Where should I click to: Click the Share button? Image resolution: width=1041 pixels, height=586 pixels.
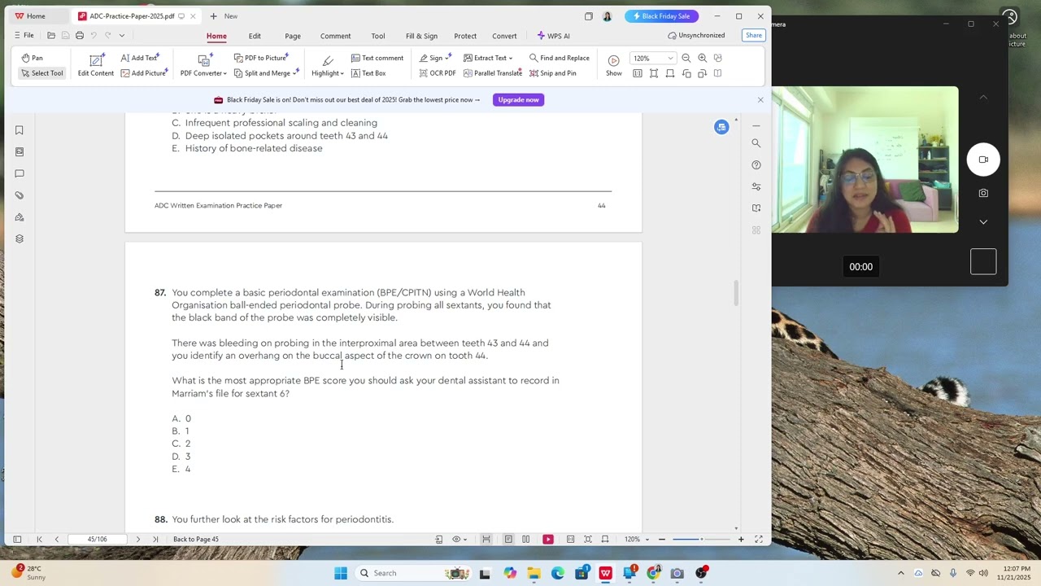point(754,36)
